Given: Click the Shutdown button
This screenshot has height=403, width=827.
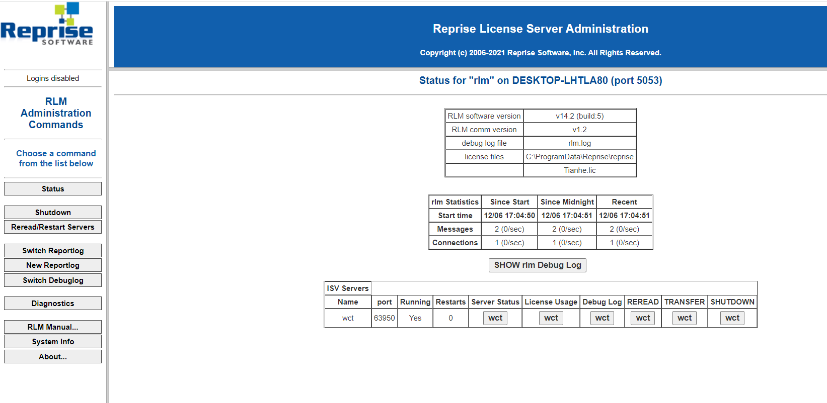Looking at the screenshot, I should click(53, 213).
